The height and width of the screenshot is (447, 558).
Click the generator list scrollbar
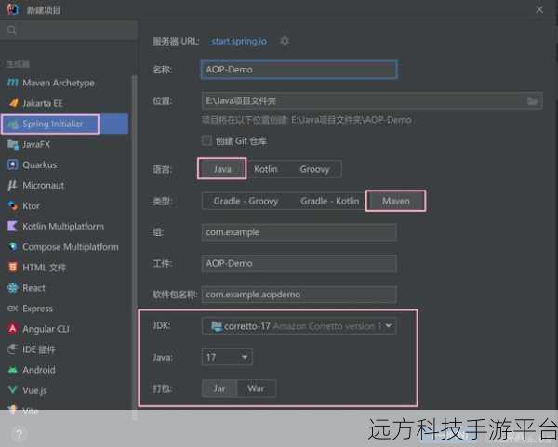(x=134, y=245)
